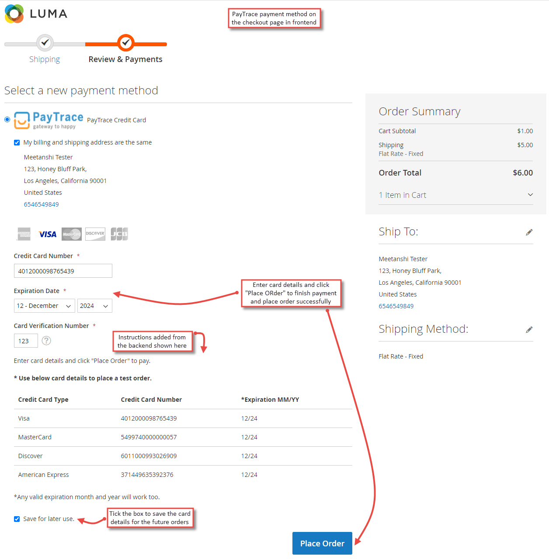
Task: Click the Order Total $6.00 value
Action: (x=523, y=173)
